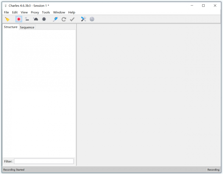Switch to the Sequence tab

[27, 27]
